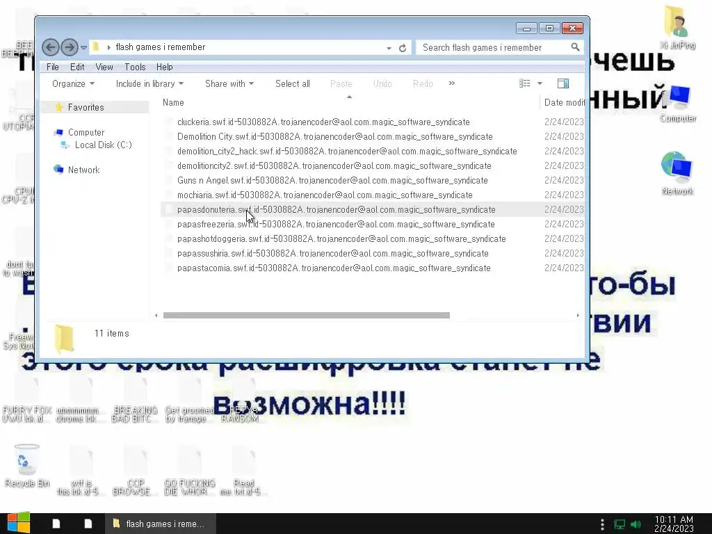Screen dimensions: 712x534
Task: Select the Demolition City.swf encrypted file
Action: (334, 137)
